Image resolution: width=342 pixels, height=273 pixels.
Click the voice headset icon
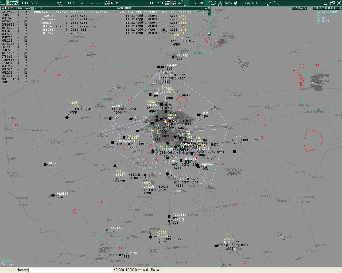tap(60, 3)
